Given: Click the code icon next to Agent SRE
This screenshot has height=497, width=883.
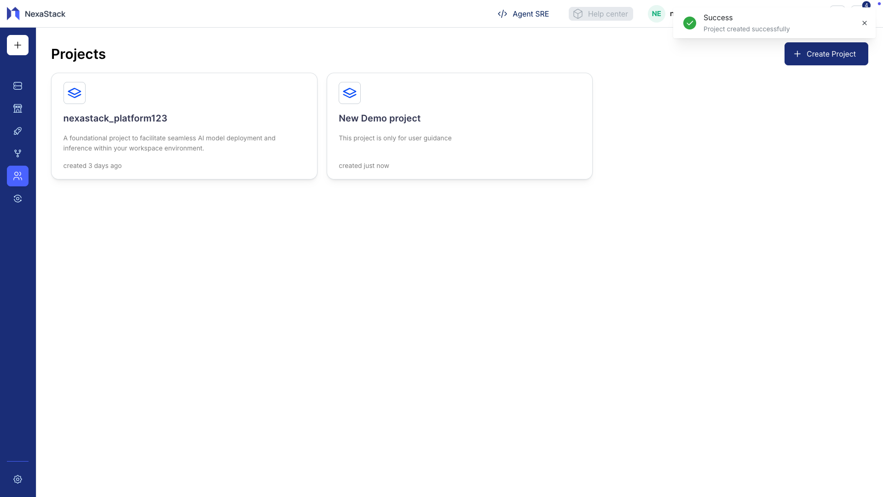Looking at the screenshot, I should [x=502, y=14].
